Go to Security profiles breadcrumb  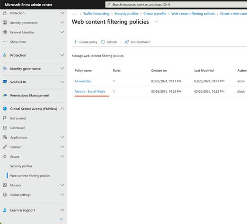126,14
